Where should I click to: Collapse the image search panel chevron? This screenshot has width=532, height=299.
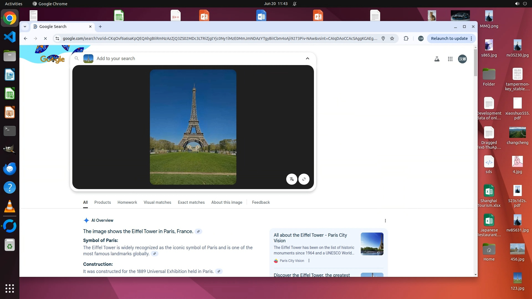tap(308, 58)
